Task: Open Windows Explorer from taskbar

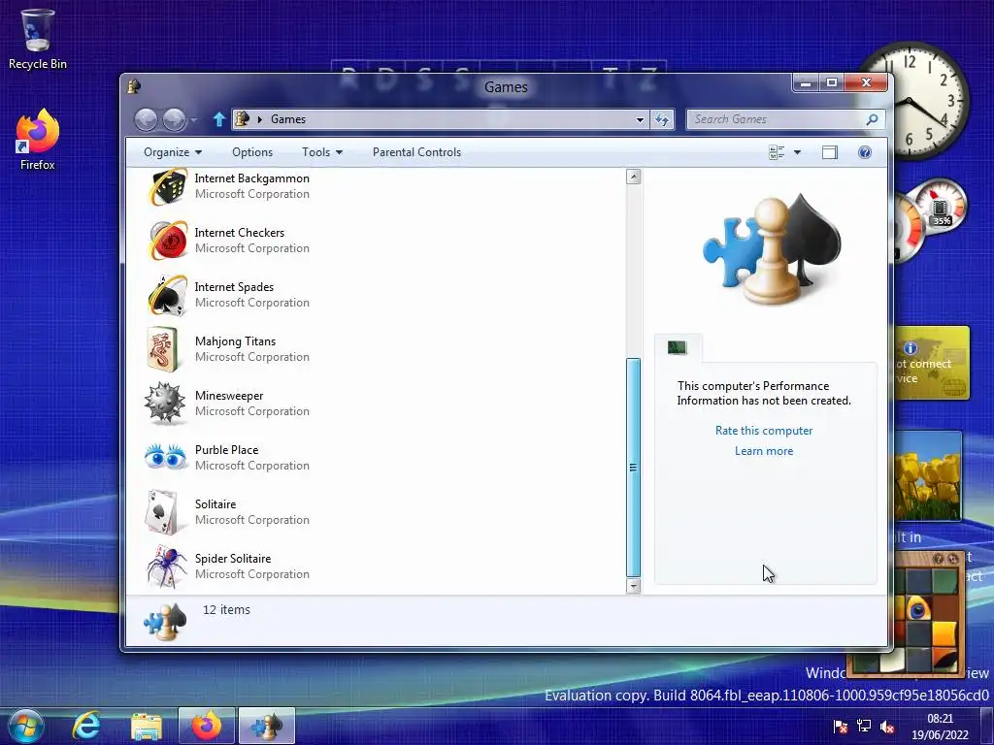Action: (x=147, y=726)
